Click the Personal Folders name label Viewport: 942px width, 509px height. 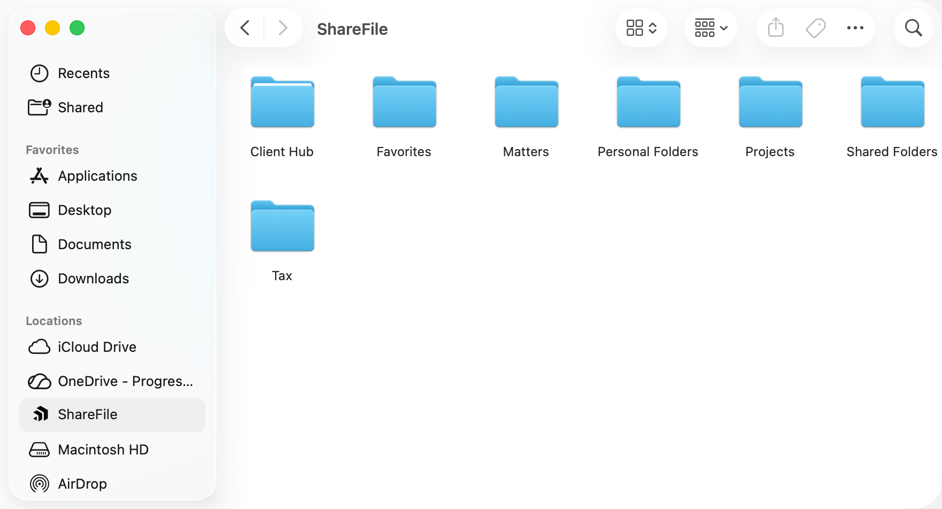[x=648, y=152]
